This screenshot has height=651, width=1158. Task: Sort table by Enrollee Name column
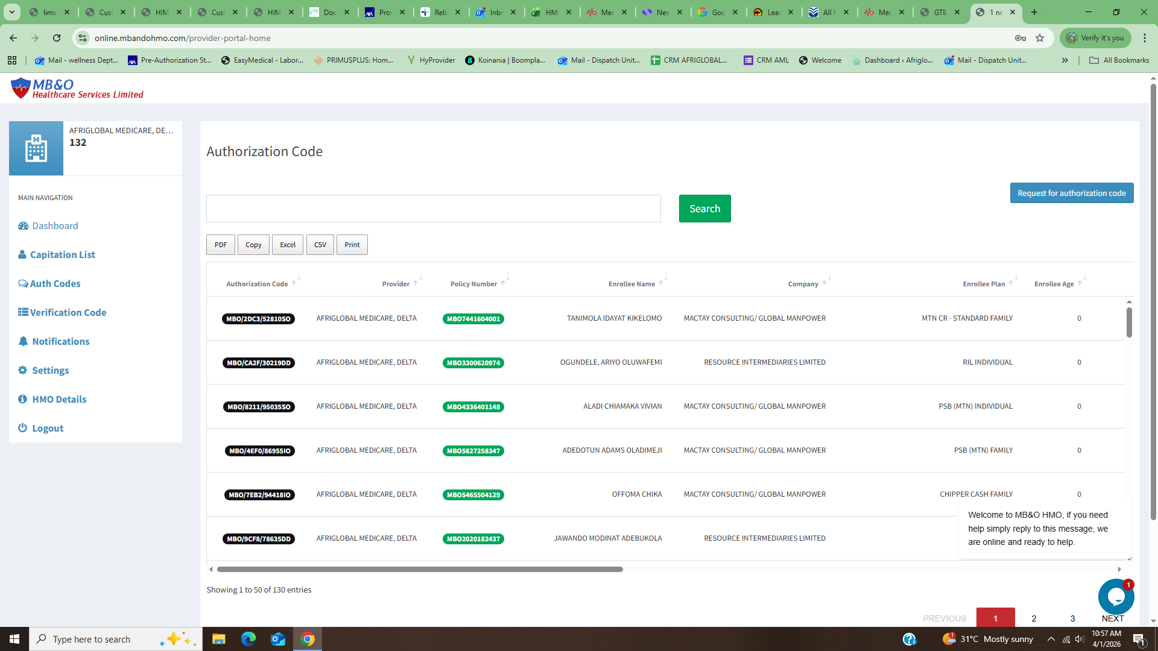click(x=631, y=284)
